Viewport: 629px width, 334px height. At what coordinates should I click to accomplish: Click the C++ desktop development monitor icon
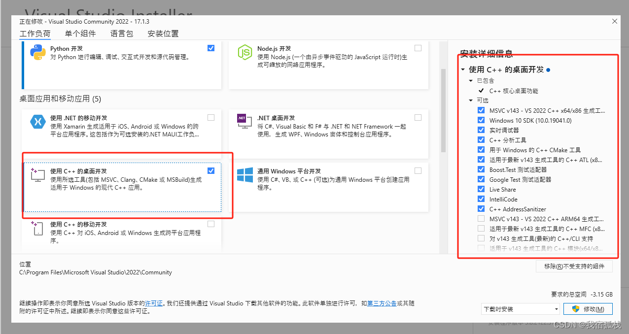(38, 174)
